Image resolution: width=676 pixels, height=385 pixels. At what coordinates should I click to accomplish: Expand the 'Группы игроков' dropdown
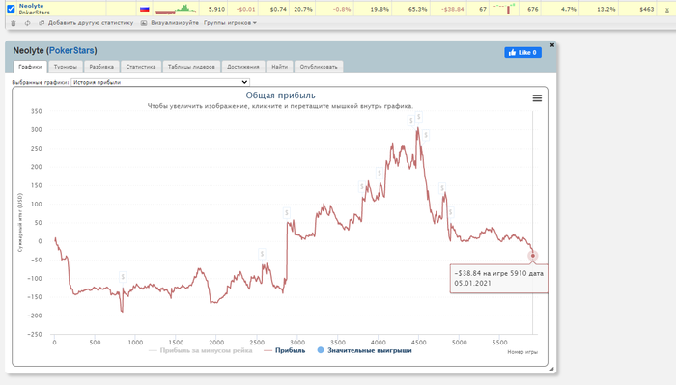(x=230, y=23)
